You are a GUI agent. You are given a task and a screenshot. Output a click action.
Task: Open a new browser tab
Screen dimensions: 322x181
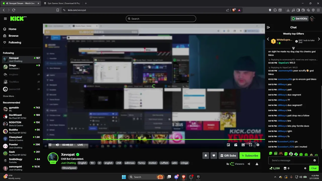click(x=86, y=3)
